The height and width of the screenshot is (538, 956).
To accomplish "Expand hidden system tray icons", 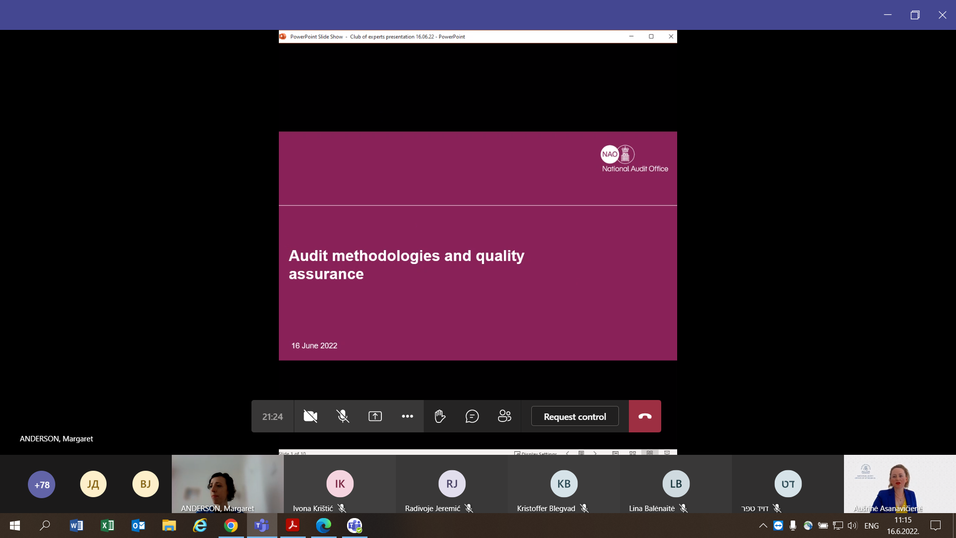I will pyautogui.click(x=763, y=526).
